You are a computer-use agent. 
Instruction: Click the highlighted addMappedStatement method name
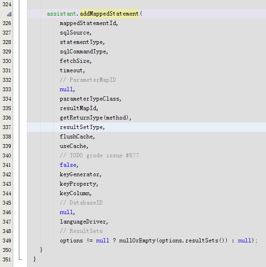point(109,14)
